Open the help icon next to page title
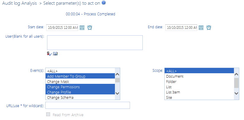Image resolution: width=244 pixels, height=120 pixels. 103,3
